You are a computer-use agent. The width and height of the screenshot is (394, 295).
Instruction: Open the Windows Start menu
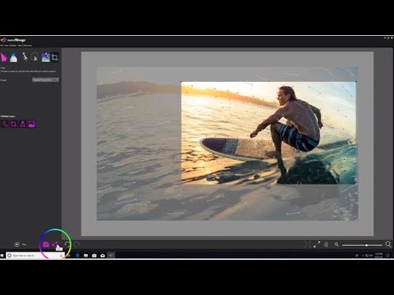[2, 256]
